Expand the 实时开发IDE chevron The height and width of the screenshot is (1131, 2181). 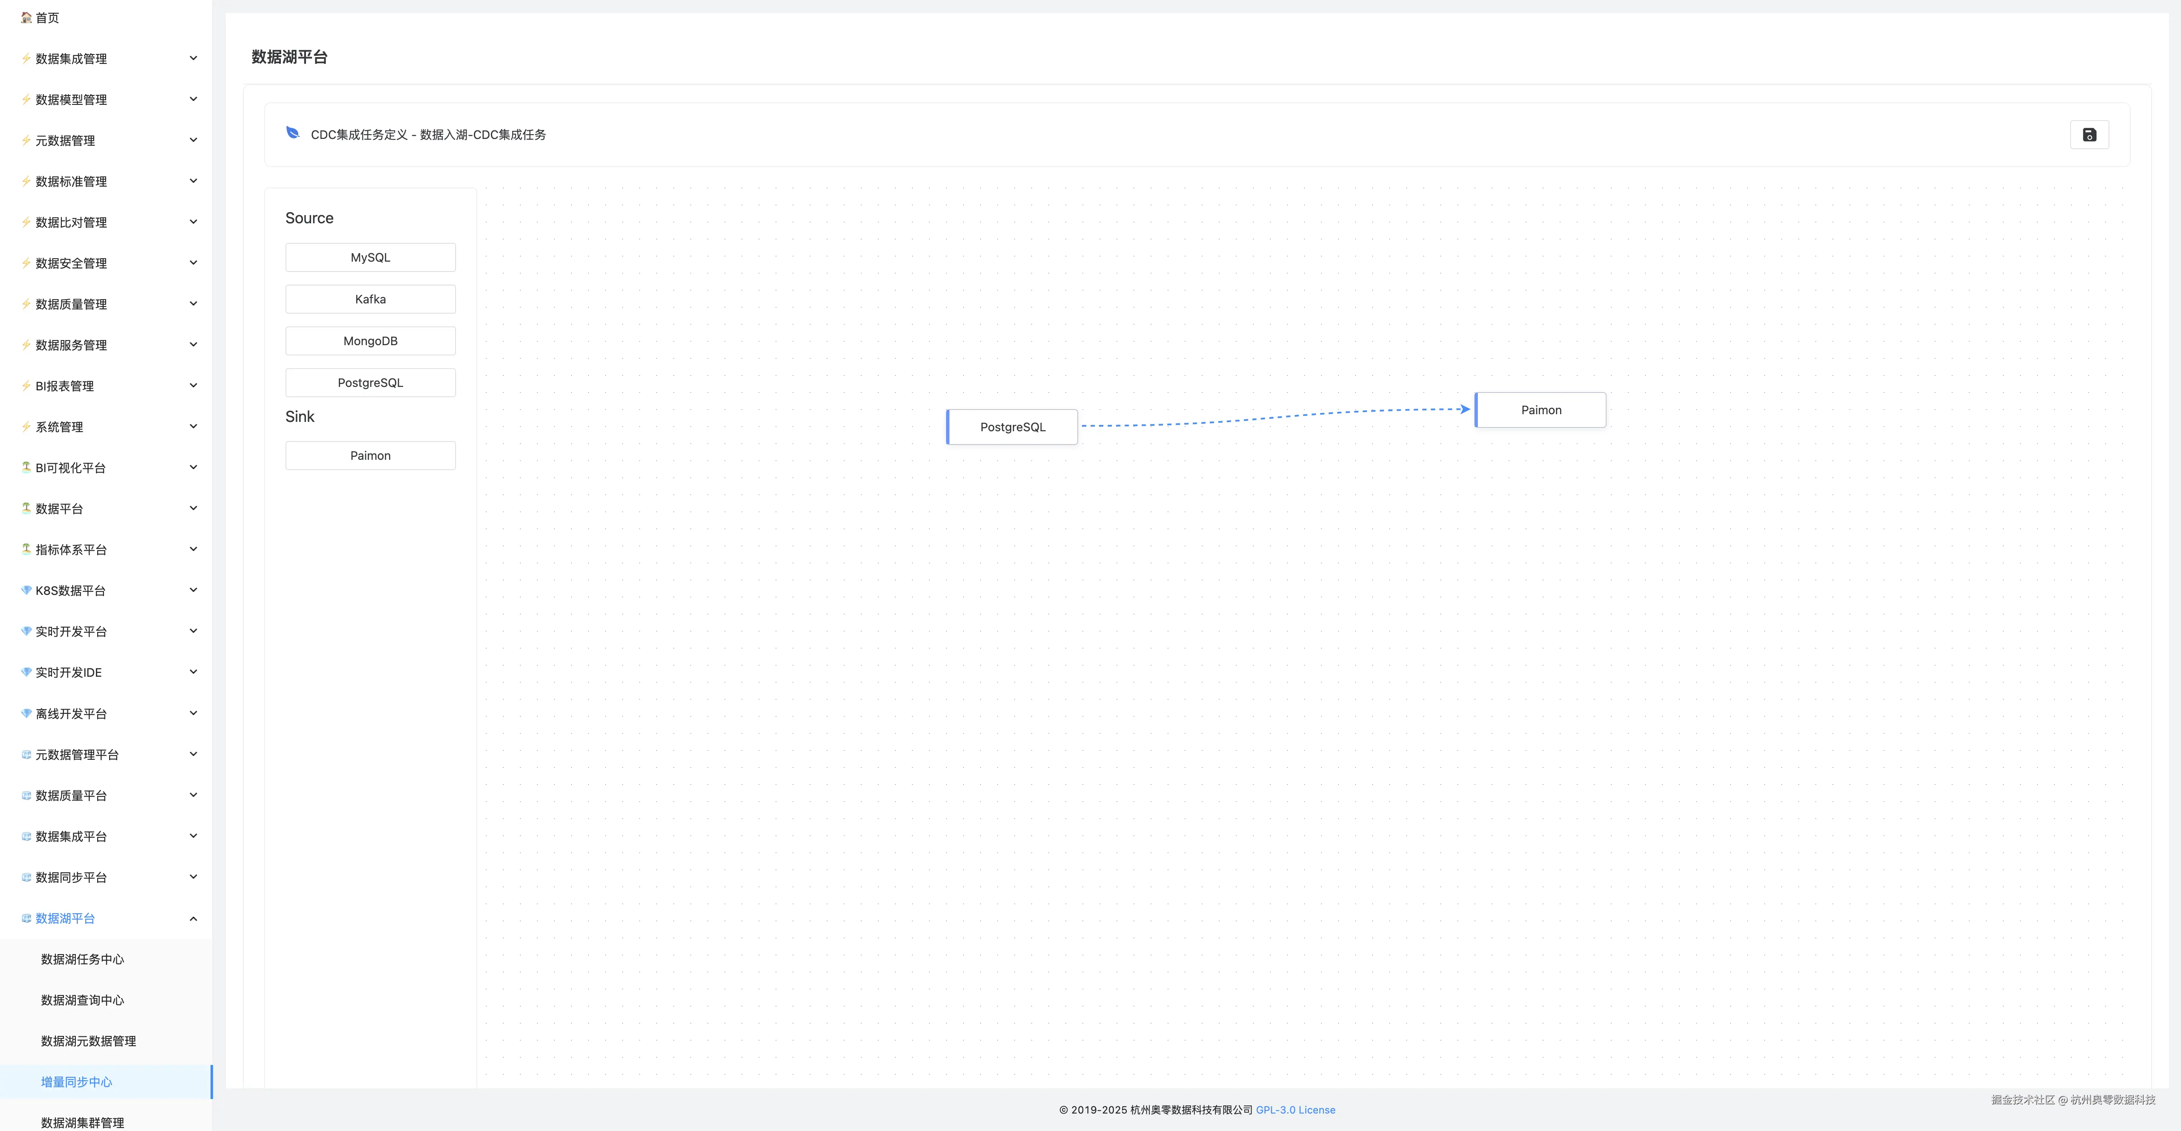pyautogui.click(x=193, y=672)
